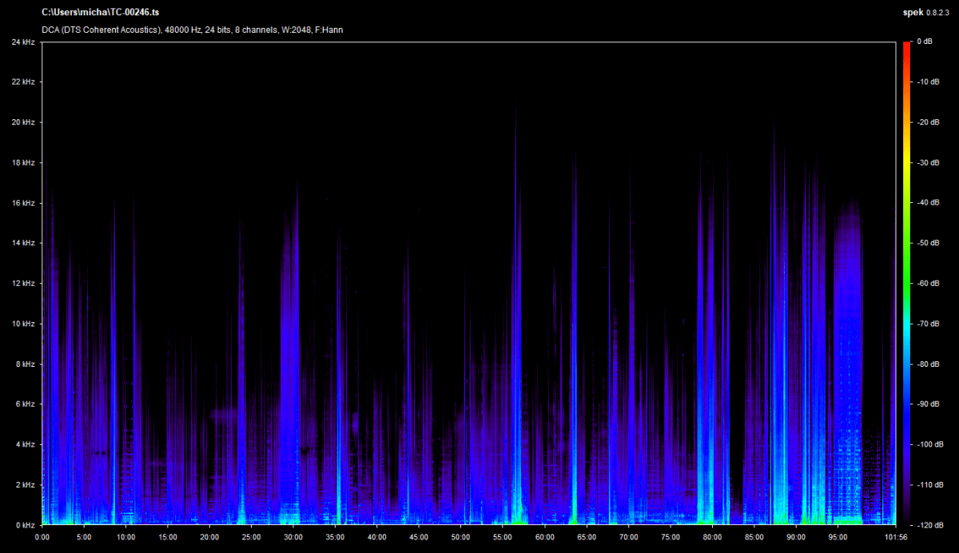Image resolution: width=959 pixels, height=553 pixels.
Task: Click the 15:00 time axis label
Action: point(168,537)
